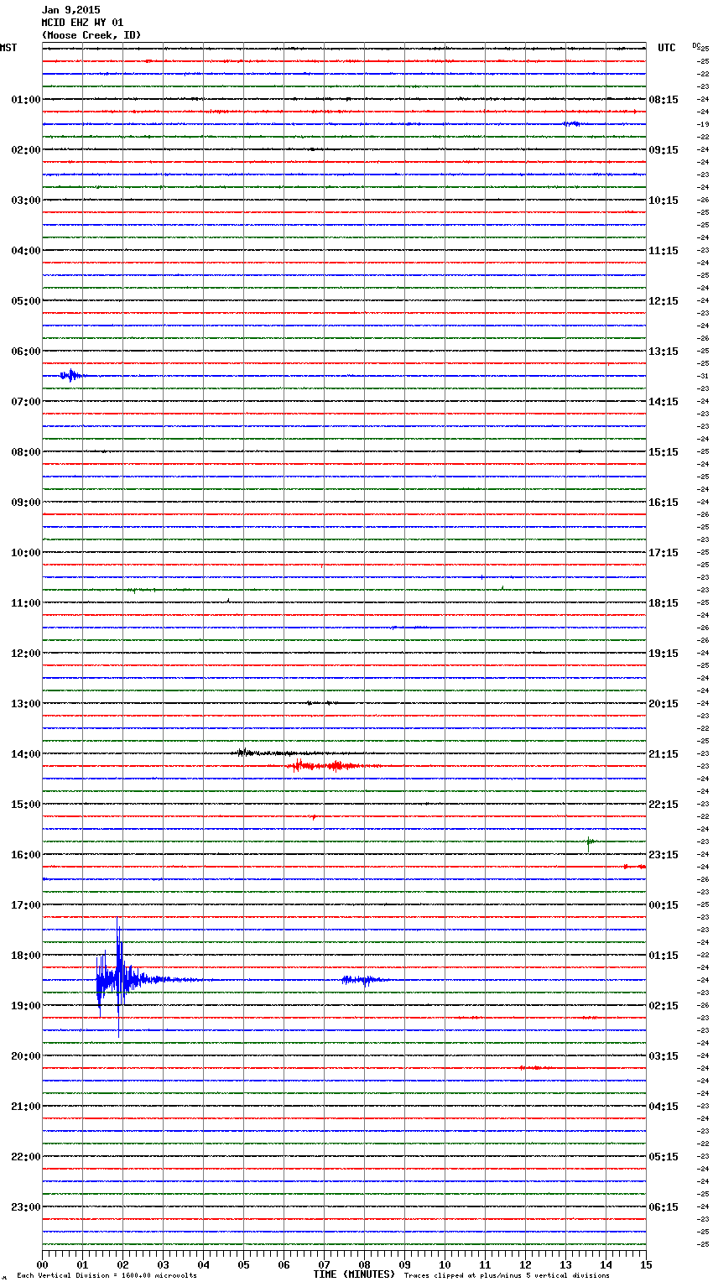Click the 03:15 UTC time label

pyautogui.click(x=664, y=1056)
